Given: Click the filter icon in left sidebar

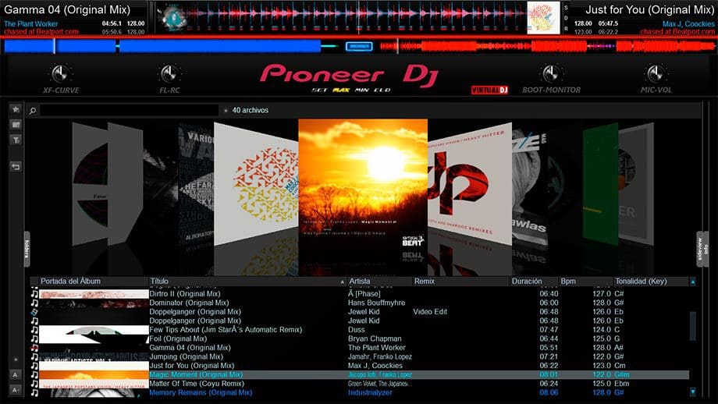Looking at the screenshot, I should click(16, 140).
